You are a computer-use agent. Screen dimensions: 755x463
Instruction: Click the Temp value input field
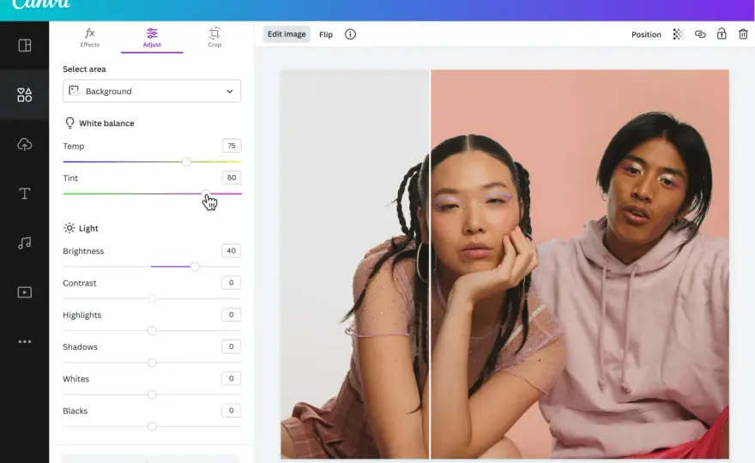pos(232,146)
